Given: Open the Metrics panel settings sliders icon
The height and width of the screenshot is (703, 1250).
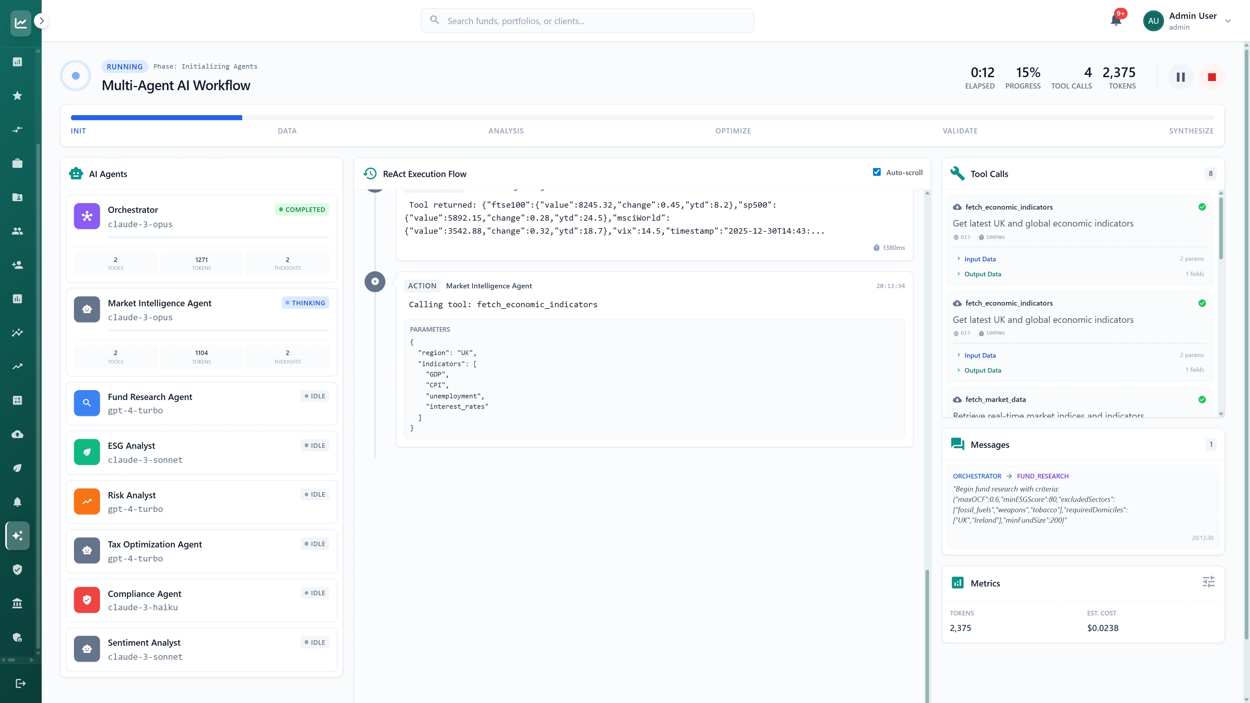Looking at the screenshot, I should pos(1209,582).
